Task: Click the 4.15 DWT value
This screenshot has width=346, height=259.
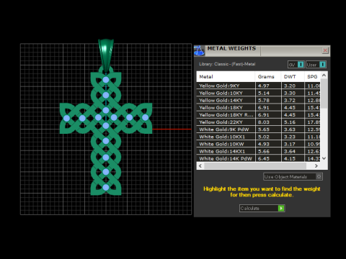Action: point(290,158)
